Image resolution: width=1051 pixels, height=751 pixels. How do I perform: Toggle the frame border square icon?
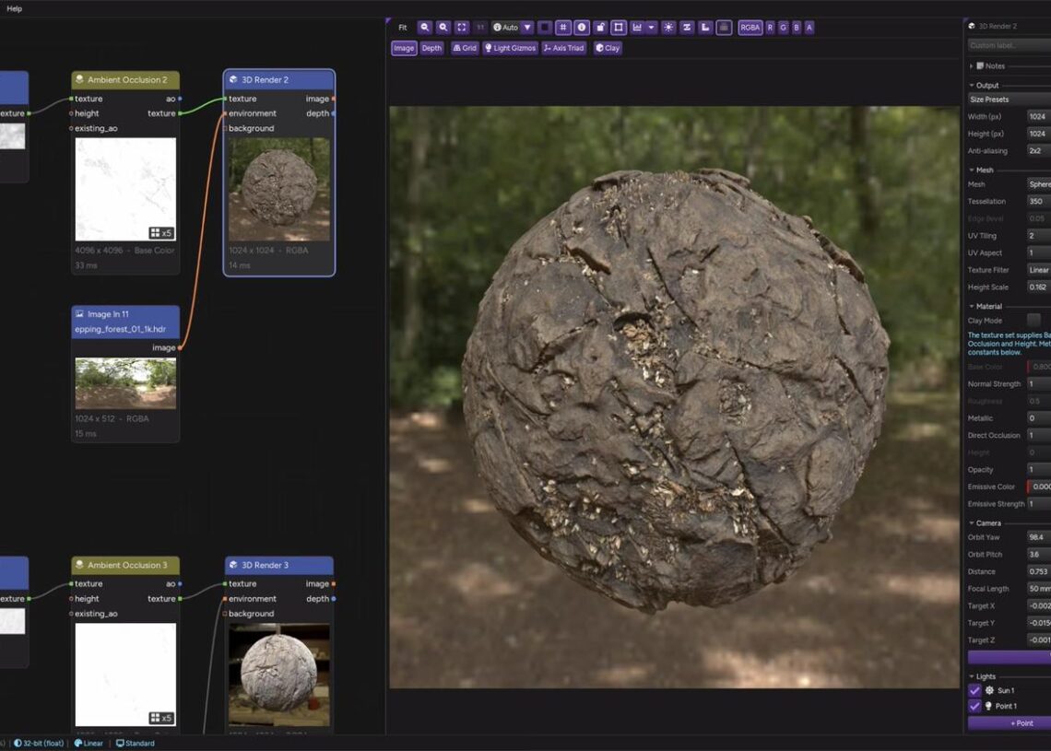pyautogui.click(x=619, y=28)
